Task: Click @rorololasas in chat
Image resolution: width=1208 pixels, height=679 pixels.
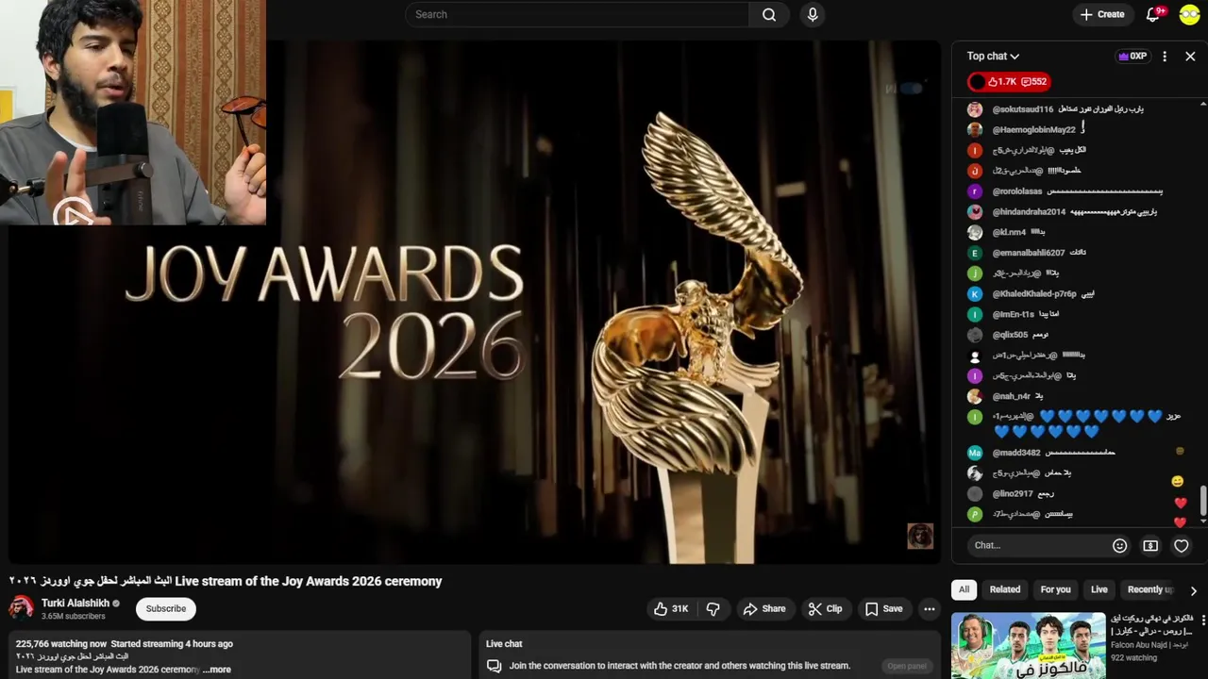Action: 1017,191
